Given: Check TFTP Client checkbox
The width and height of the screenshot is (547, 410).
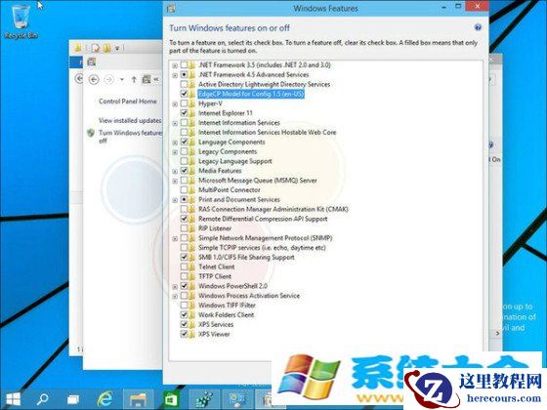Looking at the screenshot, I should pos(184,276).
